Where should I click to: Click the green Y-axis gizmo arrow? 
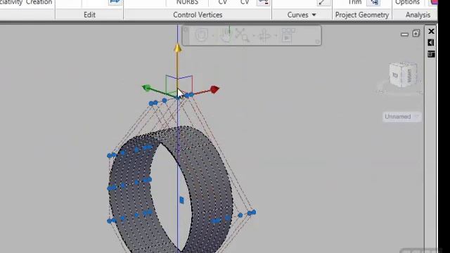pyautogui.click(x=146, y=88)
